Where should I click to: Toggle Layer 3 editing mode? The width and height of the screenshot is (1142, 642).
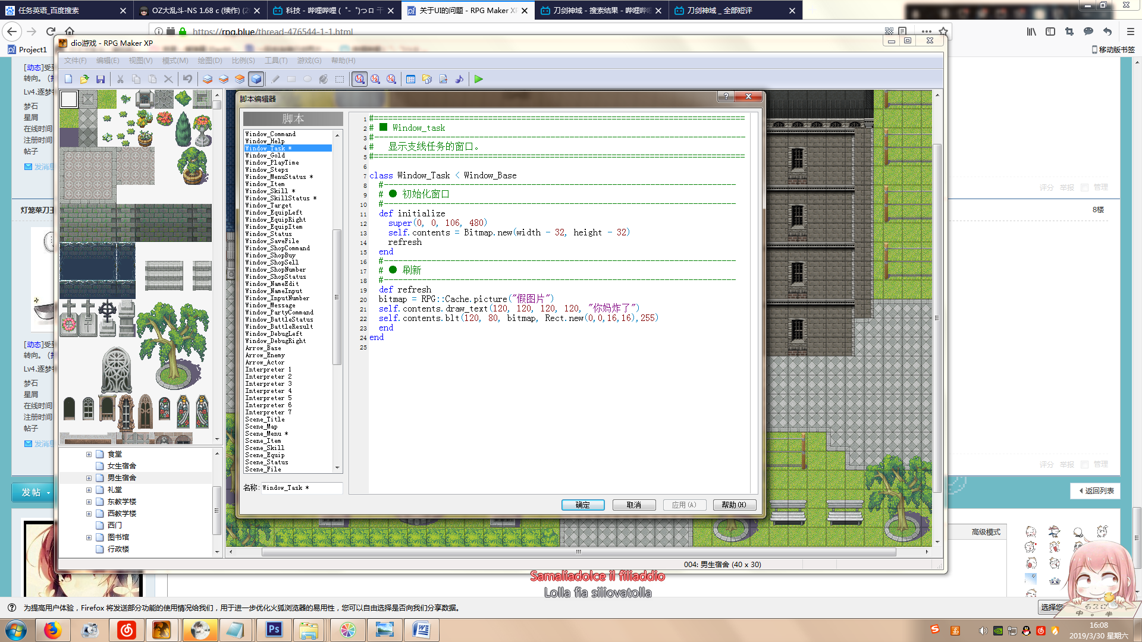240,79
